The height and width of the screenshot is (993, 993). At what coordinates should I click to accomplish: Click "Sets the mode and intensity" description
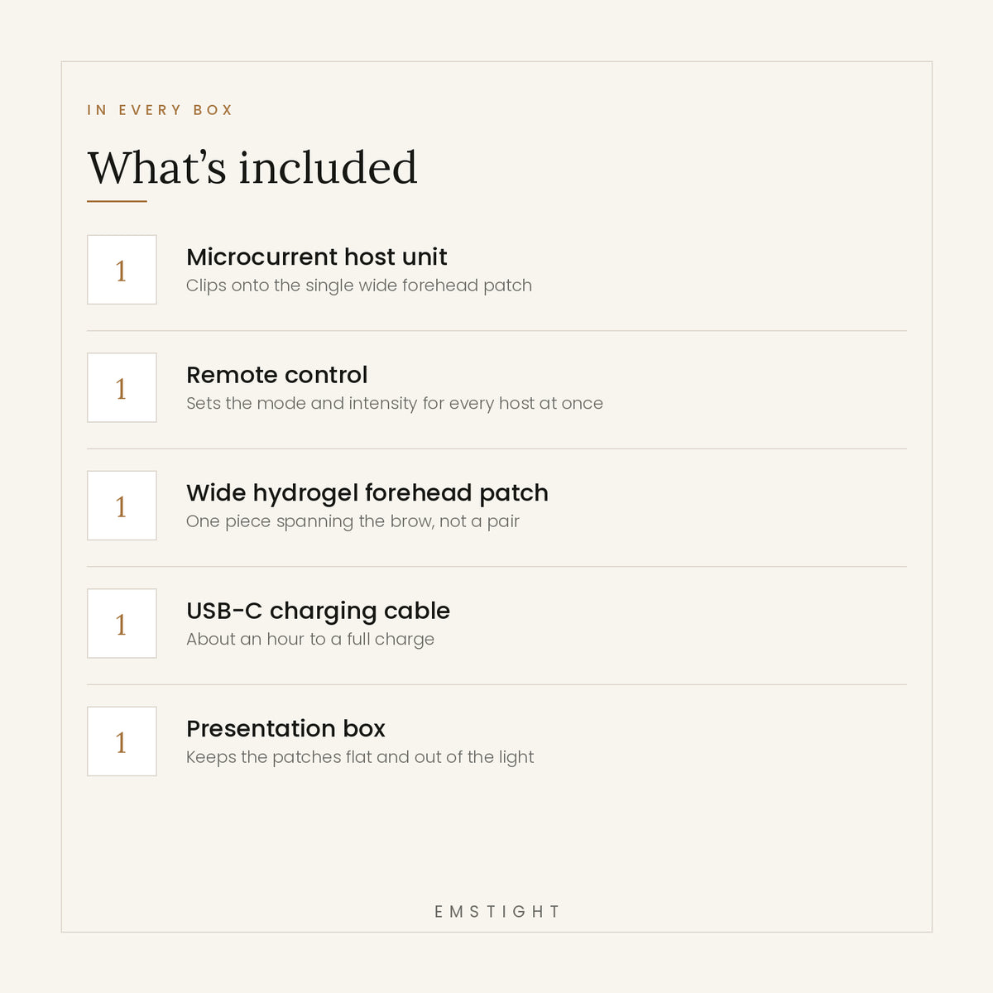(x=395, y=404)
